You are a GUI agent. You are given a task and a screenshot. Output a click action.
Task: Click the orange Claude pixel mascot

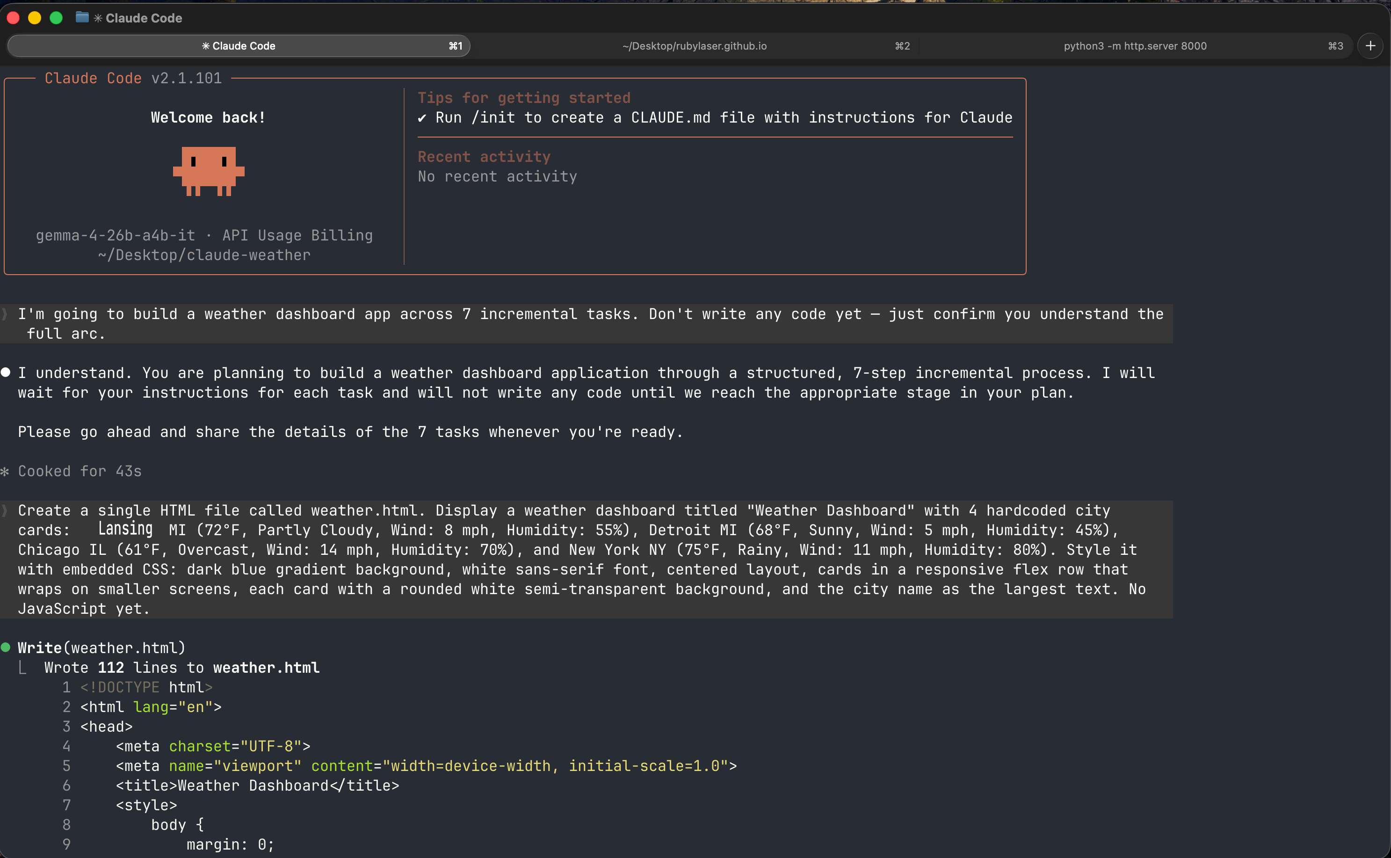tap(208, 171)
